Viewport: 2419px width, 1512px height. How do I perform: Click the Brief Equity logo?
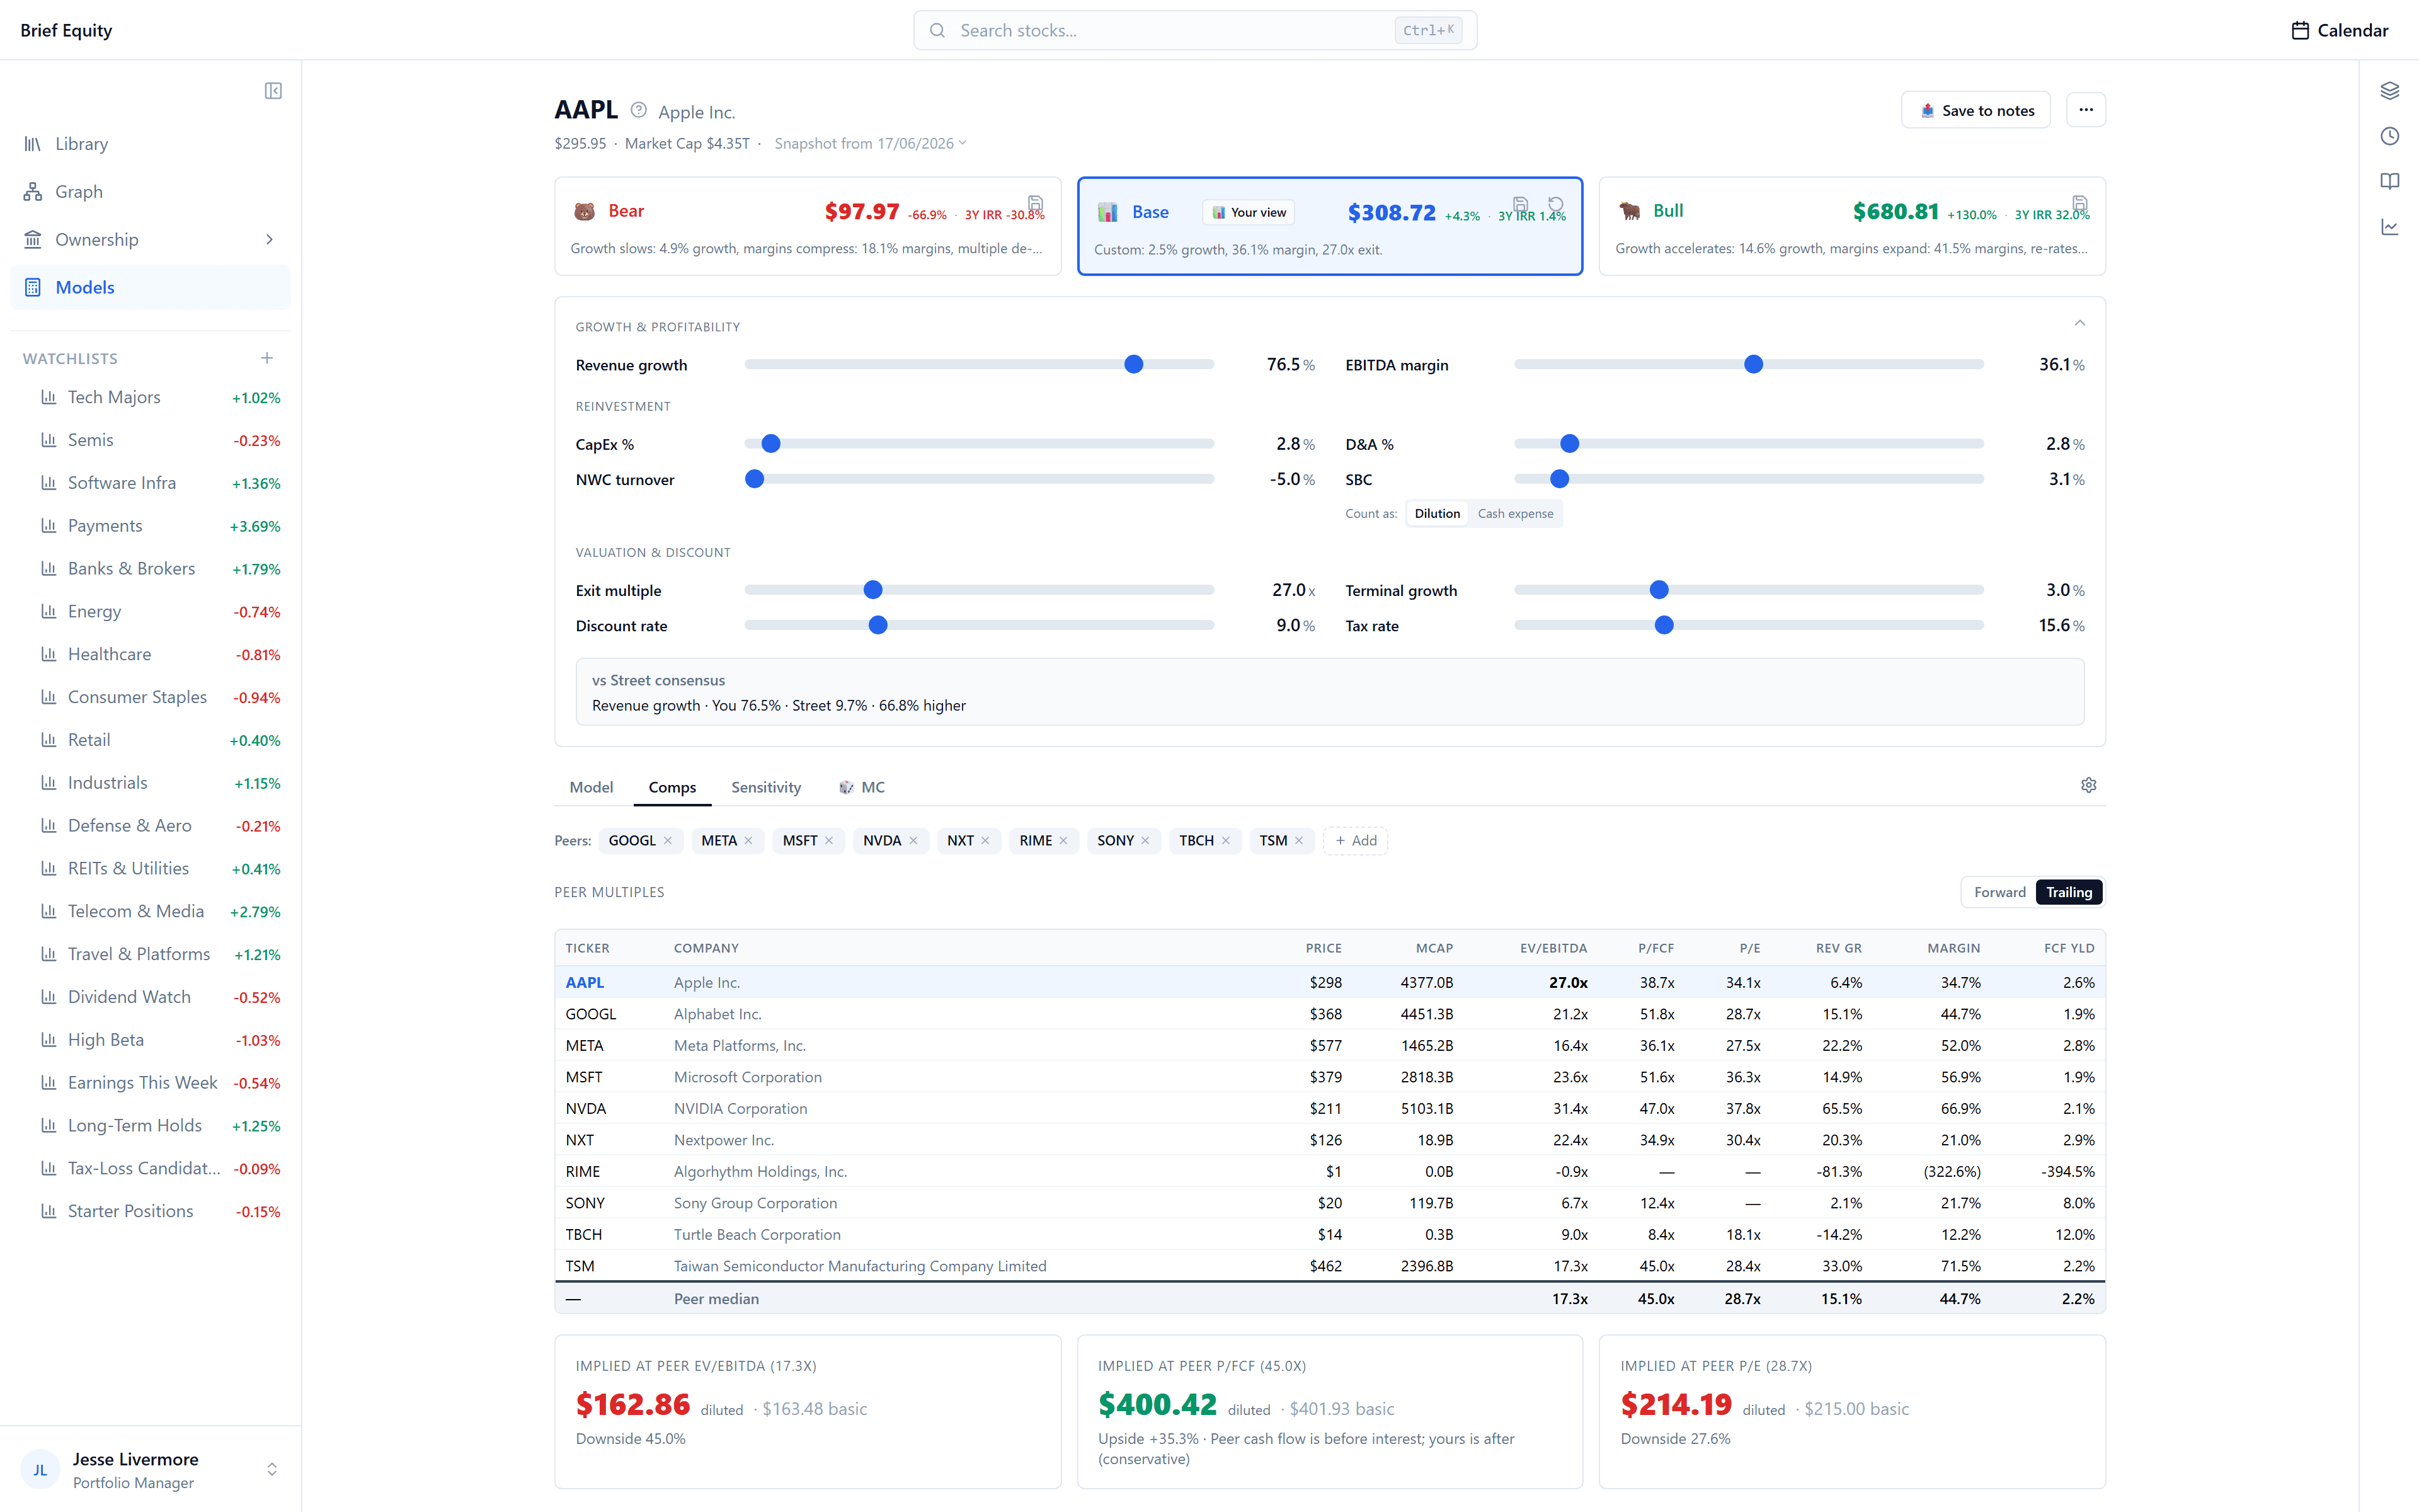tap(66, 30)
